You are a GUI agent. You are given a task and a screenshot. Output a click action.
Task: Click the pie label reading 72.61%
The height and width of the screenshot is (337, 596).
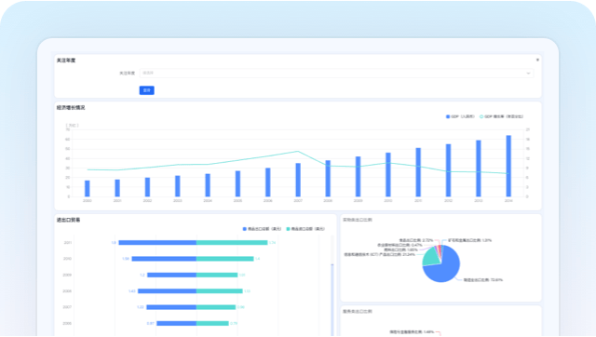(x=483, y=280)
